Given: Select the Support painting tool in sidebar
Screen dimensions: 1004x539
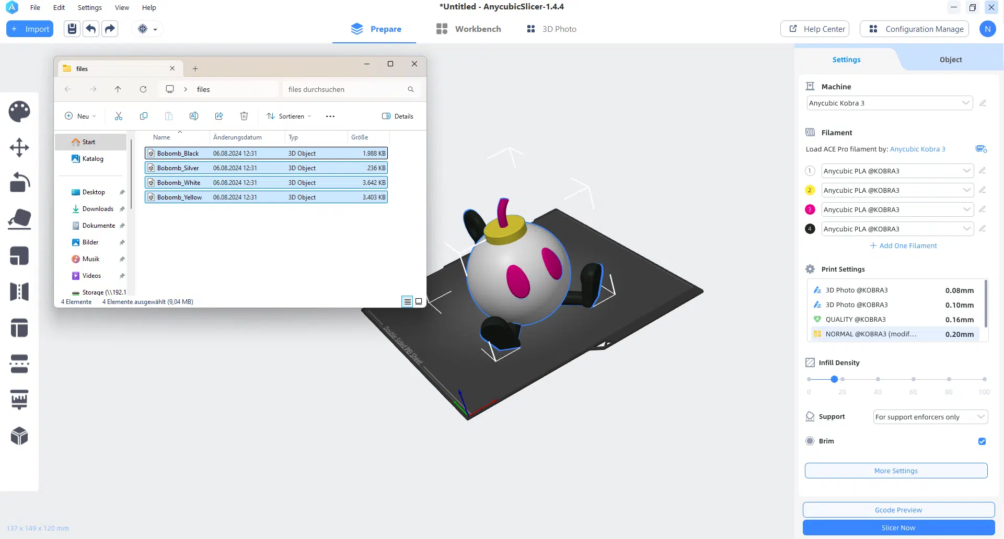Looking at the screenshot, I should pos(19,400).
